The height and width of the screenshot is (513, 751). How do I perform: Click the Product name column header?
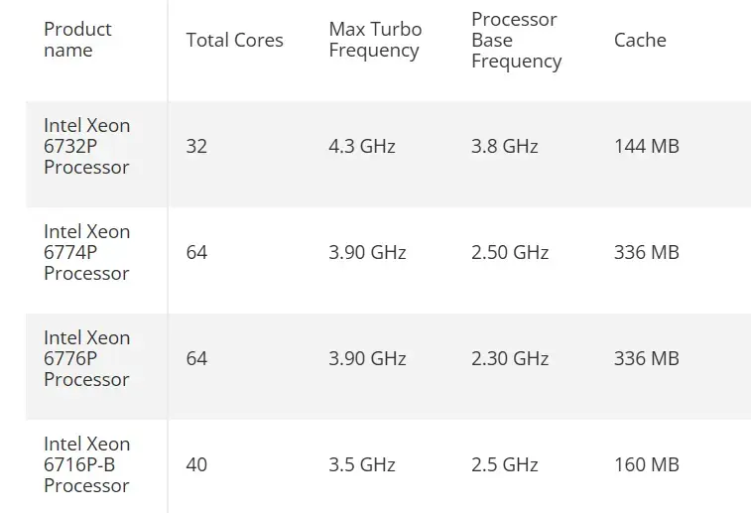coord(77,40)
